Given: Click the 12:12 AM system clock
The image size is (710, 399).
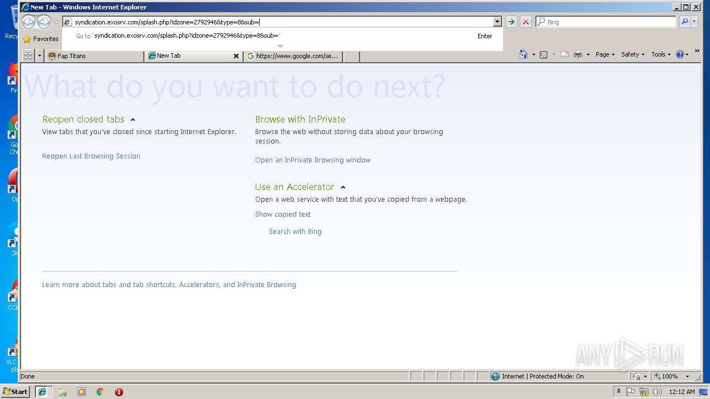Looking at the screenshot, I should click(682, 392).
